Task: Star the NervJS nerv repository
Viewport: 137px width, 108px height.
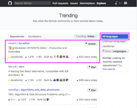Action: pos(92,67)
